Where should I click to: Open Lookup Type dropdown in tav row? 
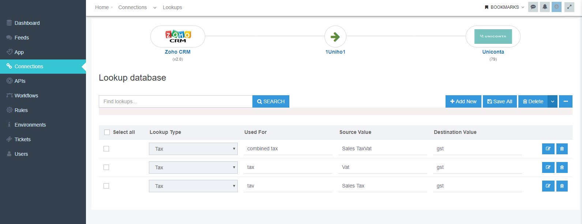(193, 186)
